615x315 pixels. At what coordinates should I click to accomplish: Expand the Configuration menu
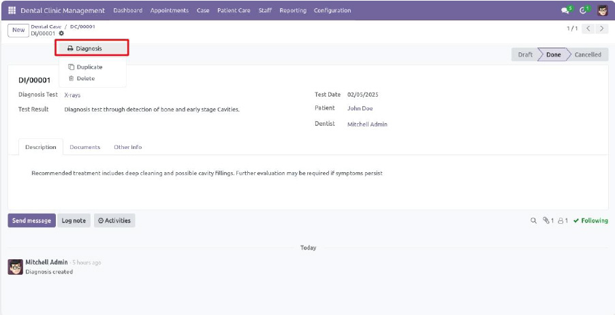(x=332, y=10)
